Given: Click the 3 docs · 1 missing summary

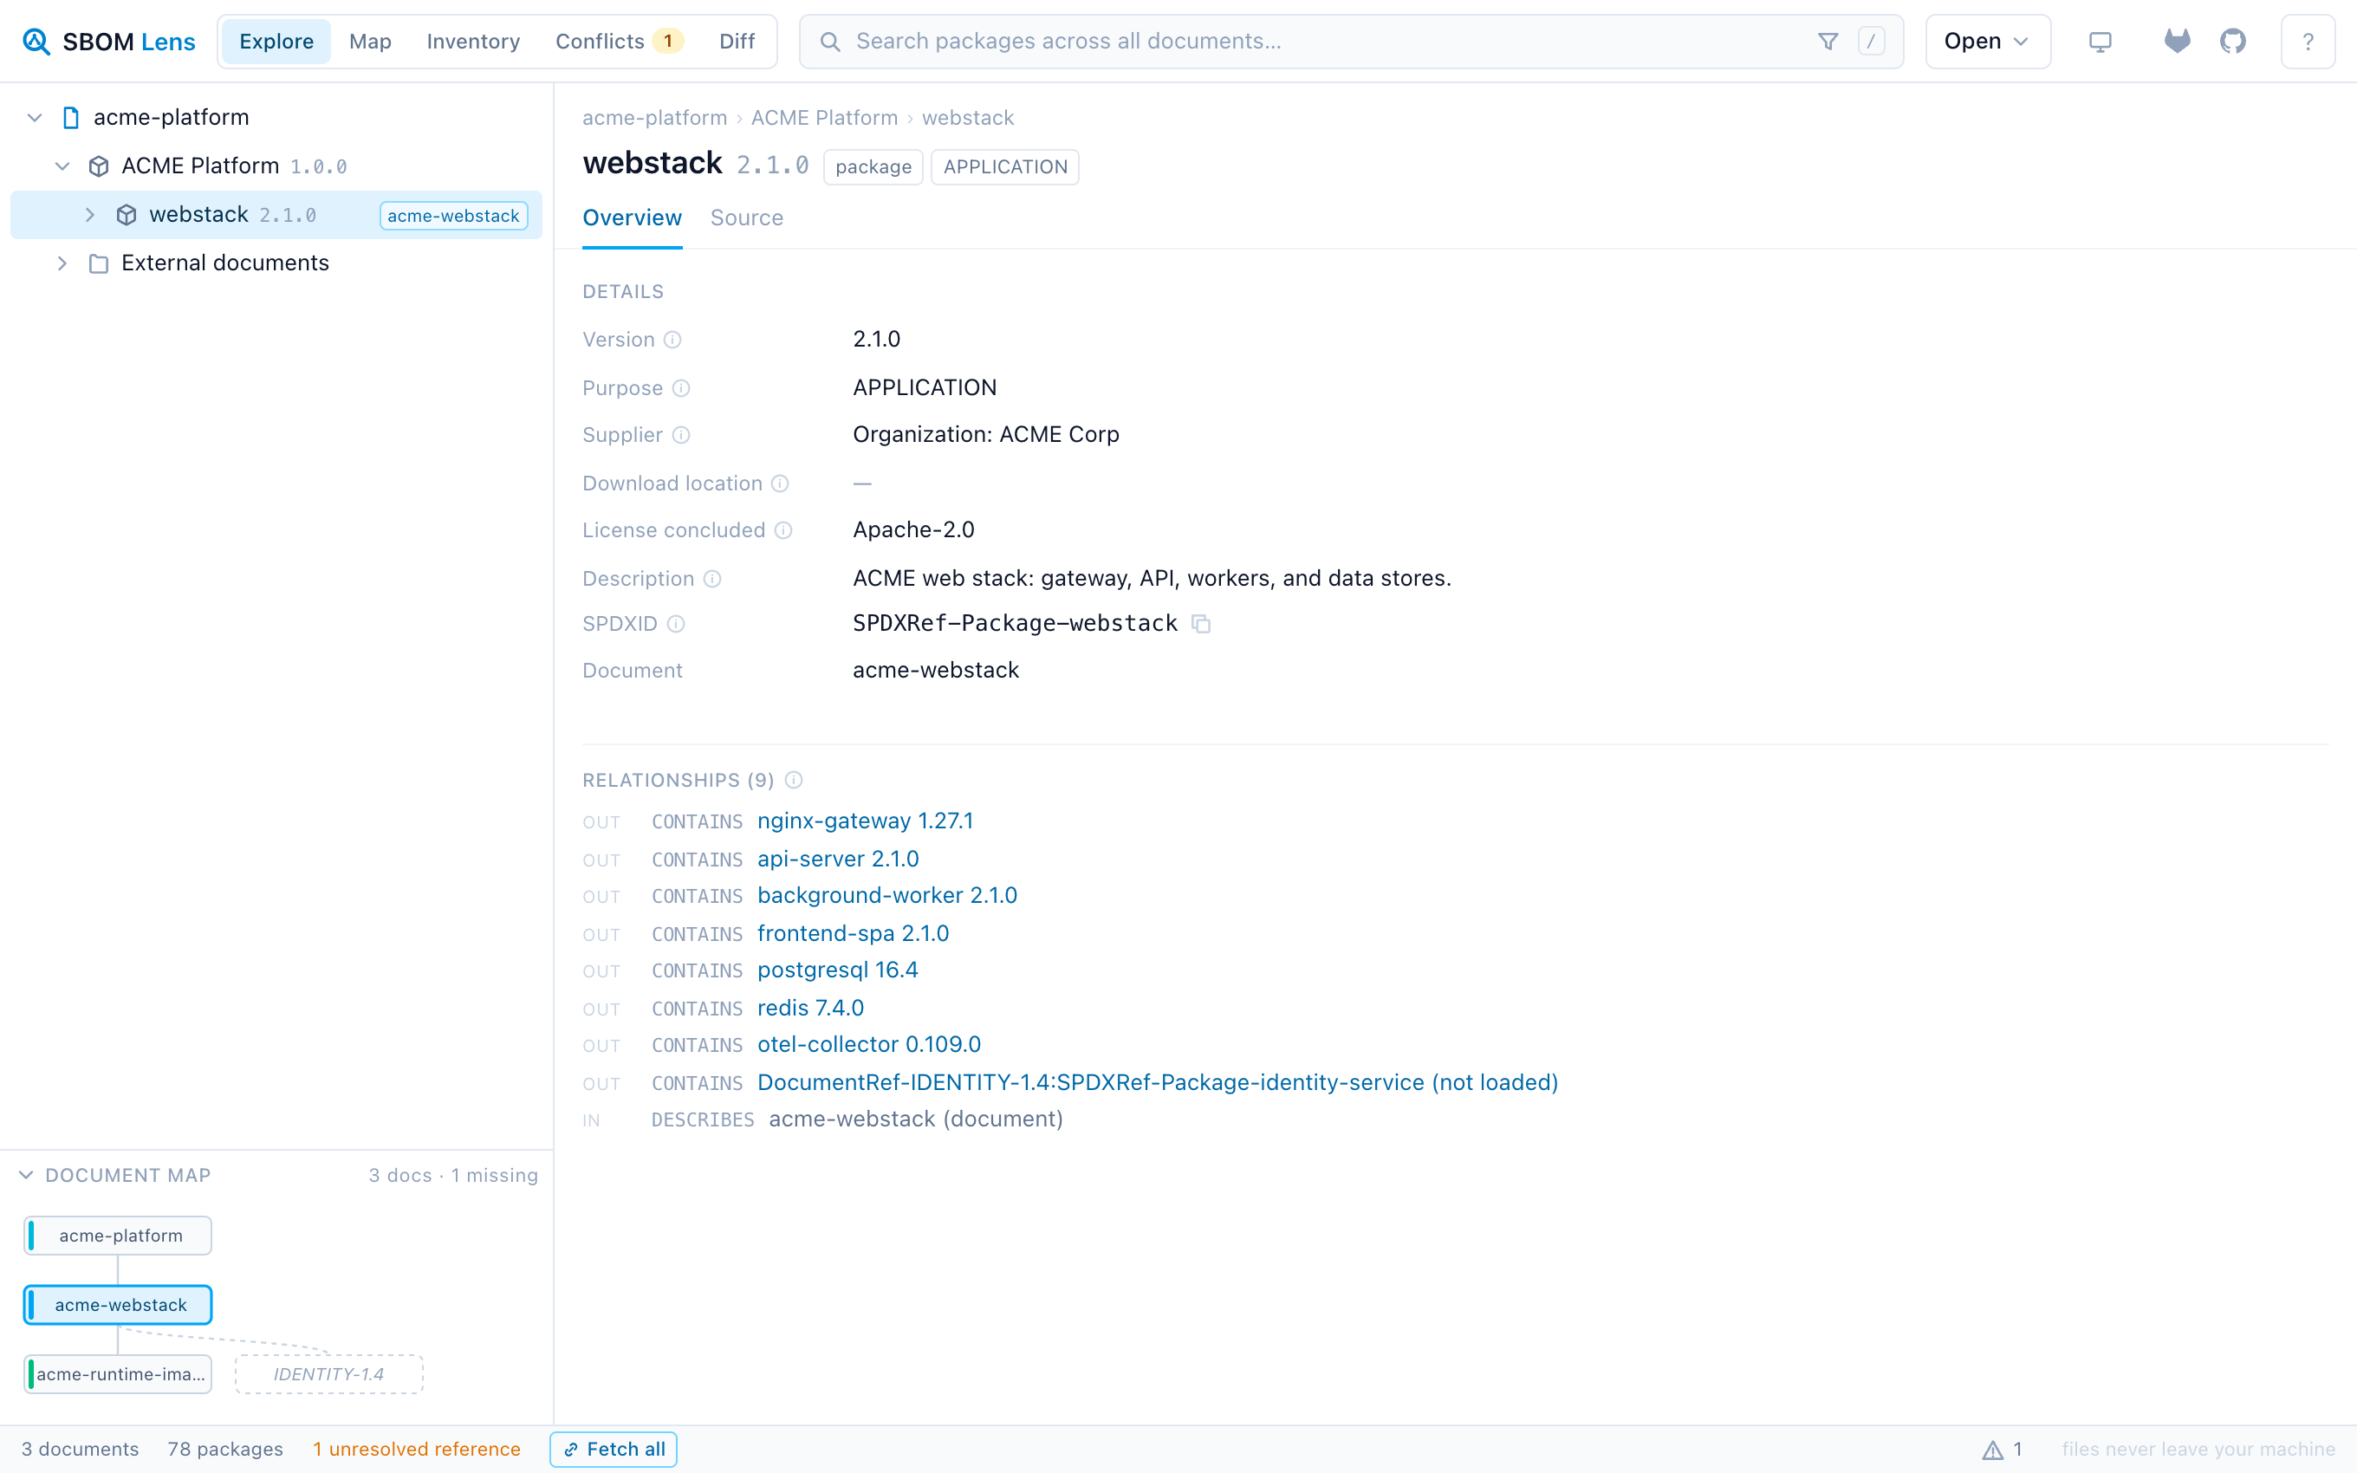Looking at the screenshot, I should point(453,1176).
